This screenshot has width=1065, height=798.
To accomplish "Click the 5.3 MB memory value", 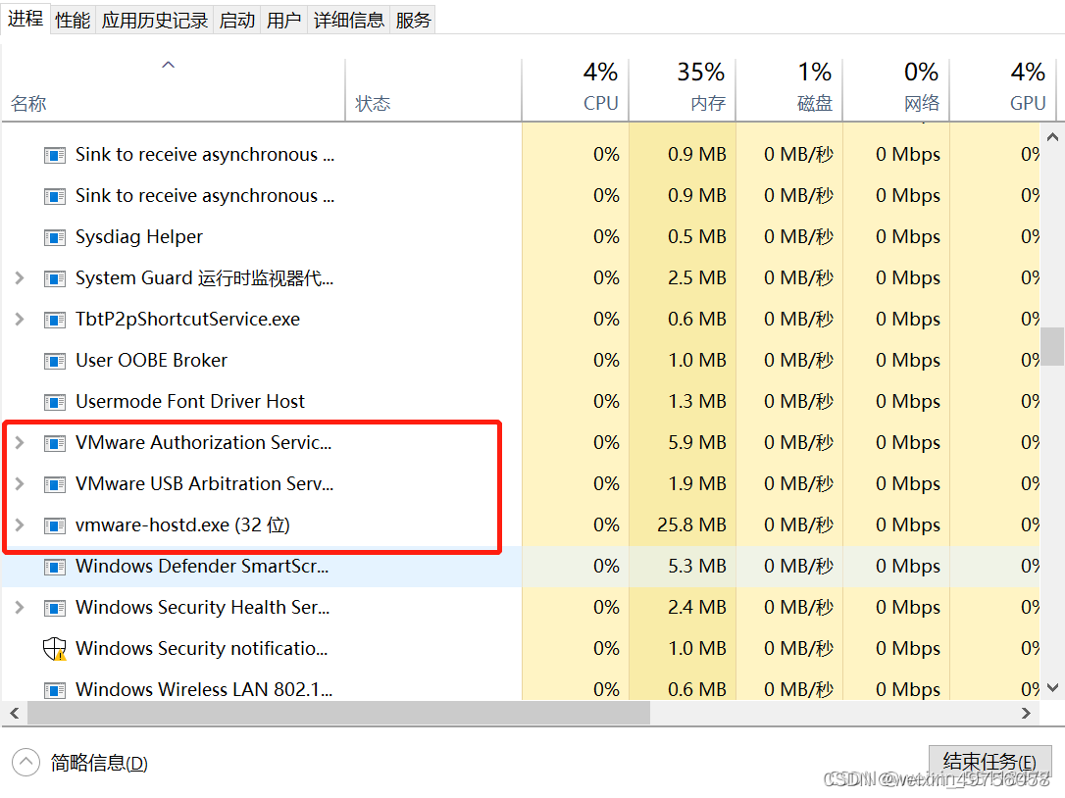I will pyautogui.click(x=697, y=566).
